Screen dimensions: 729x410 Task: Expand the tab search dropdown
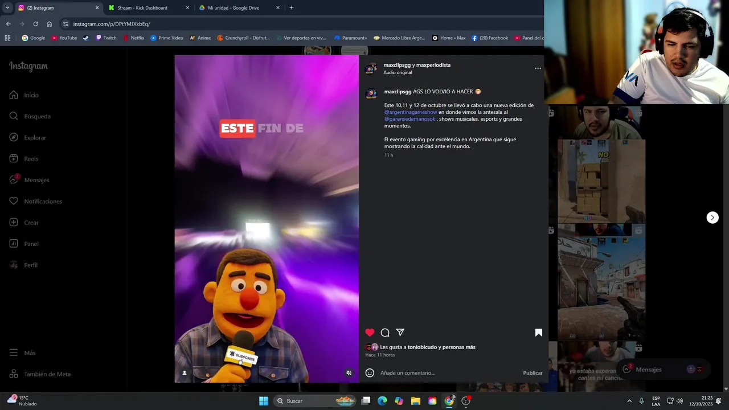[7, 8]
